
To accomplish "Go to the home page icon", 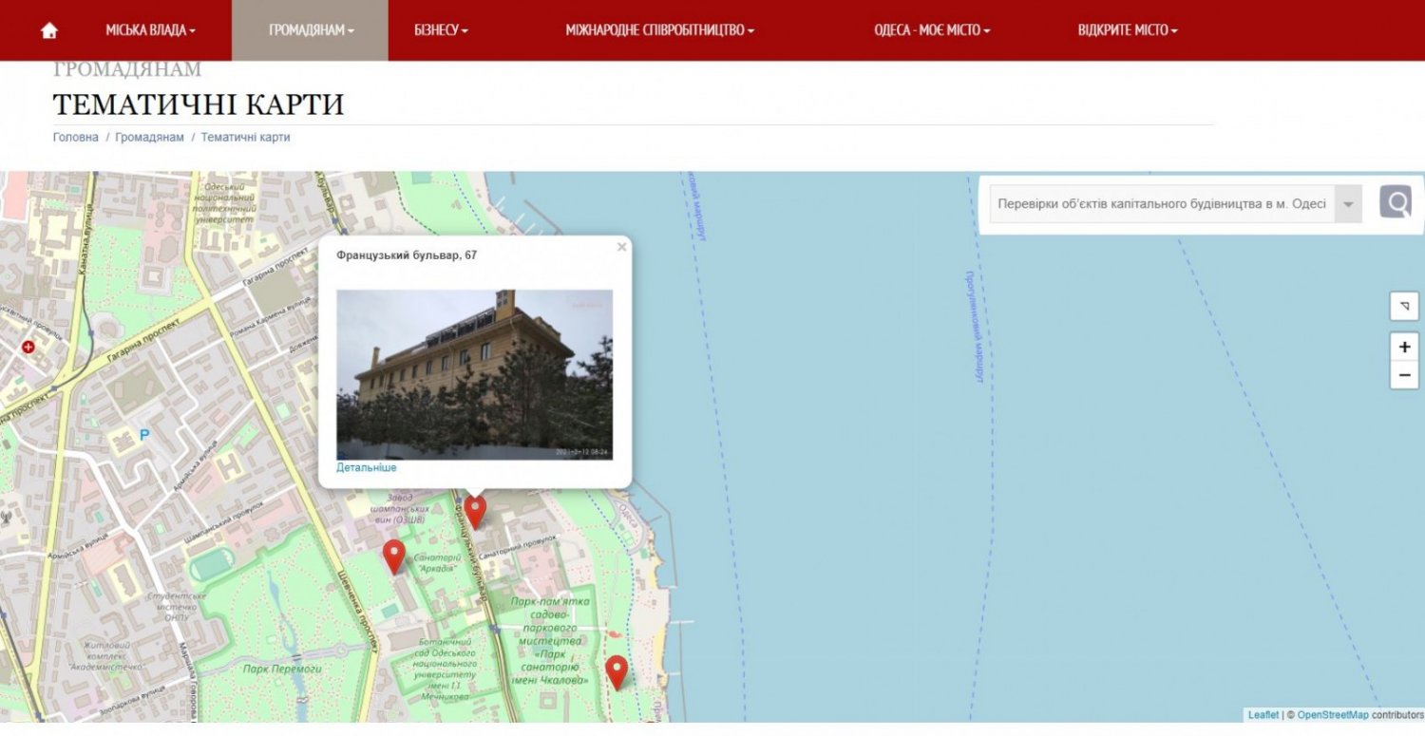I will pyautogui.click(x=49, y=30).
